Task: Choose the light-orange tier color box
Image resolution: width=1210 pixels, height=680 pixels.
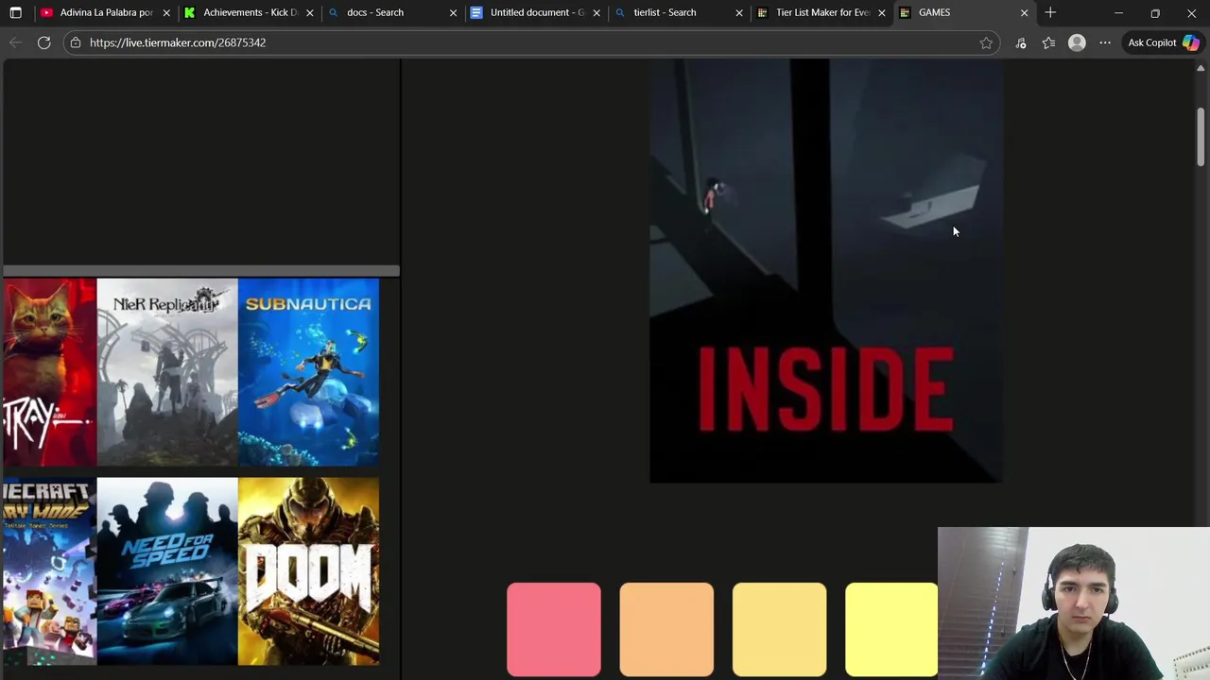Action: (779, 630)
